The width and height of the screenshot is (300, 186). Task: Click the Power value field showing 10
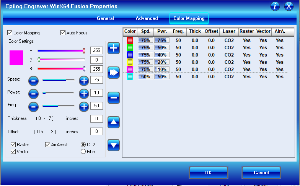click(96, 93)
